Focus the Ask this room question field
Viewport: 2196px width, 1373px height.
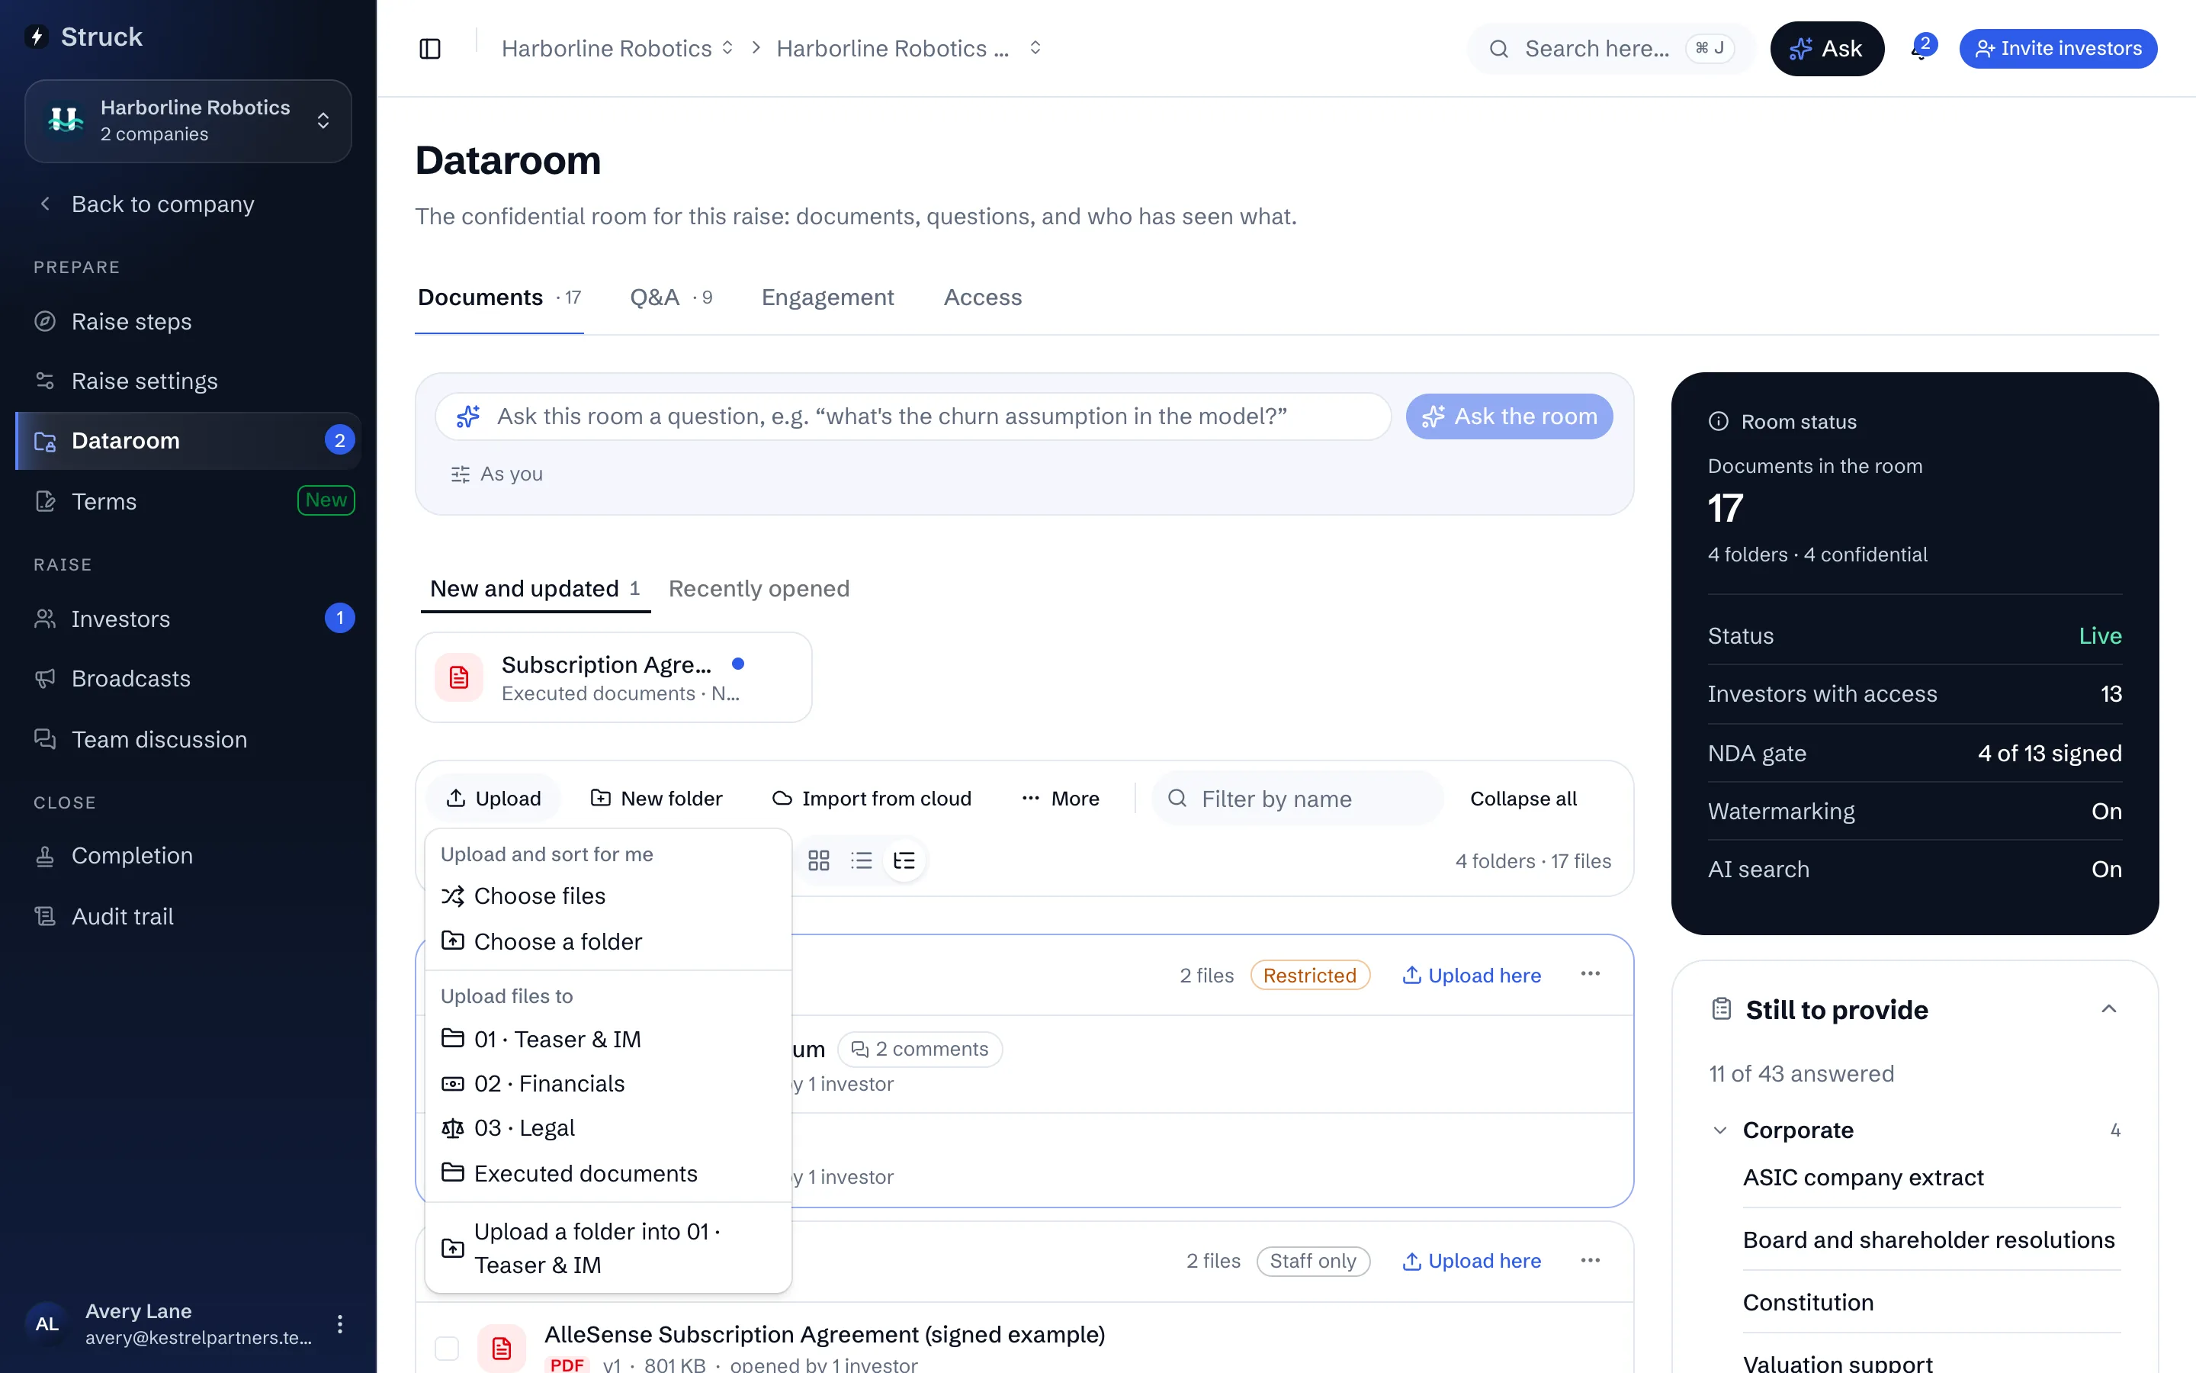coord(913,416)
